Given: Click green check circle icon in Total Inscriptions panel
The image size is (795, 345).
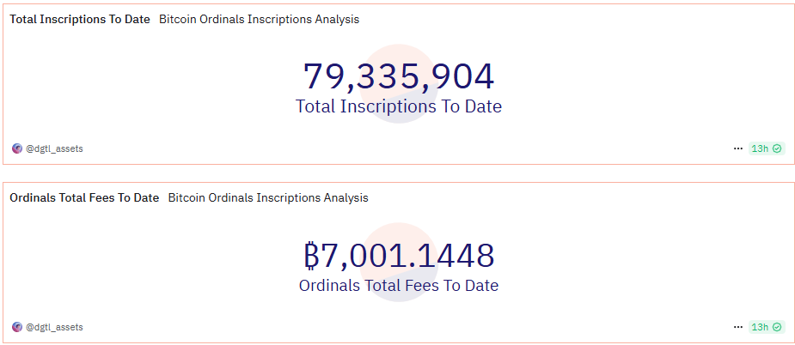Looking at the screenshot, I should coord(777,148).
